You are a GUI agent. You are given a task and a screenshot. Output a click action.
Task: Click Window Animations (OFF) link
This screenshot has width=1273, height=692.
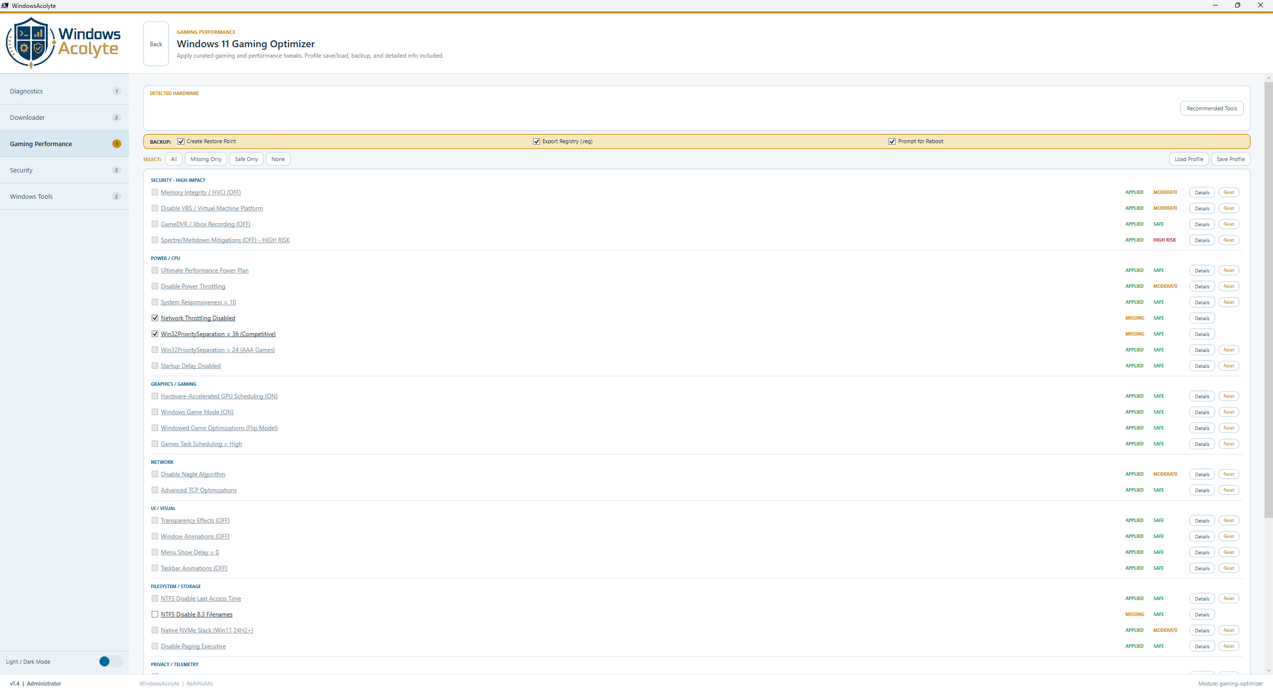[195, 536]
